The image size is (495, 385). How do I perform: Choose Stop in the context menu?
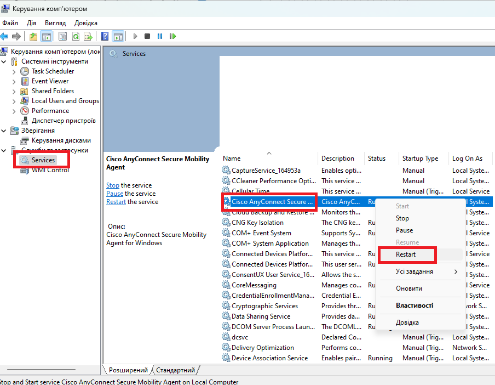[x=421, y=218]
